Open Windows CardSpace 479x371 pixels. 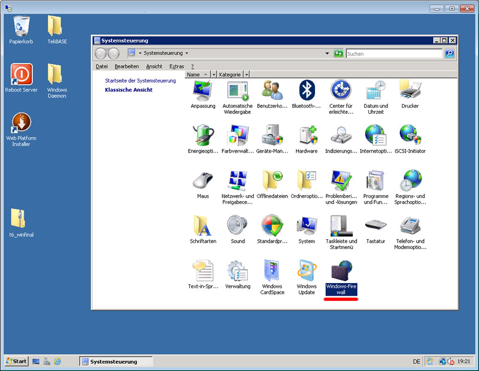tap(272, 277)
